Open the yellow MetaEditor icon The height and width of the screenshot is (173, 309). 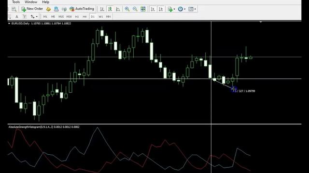[x=48, y=9]
